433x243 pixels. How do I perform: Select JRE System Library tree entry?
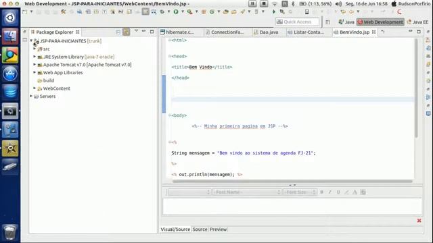78,57
